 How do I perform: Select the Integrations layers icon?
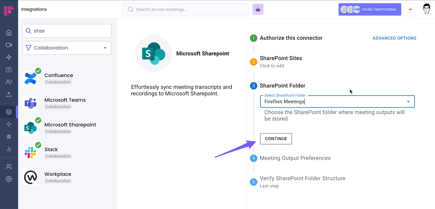[9, 112]
